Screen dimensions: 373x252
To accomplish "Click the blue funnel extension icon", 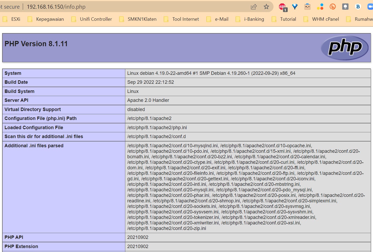I will [x=295, y=7].
